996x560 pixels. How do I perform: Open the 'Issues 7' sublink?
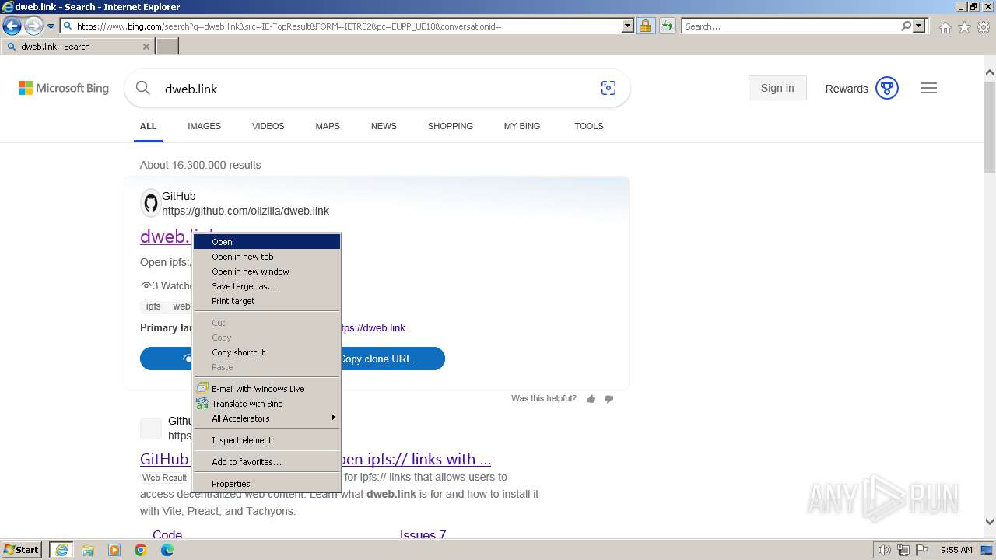click(423, 535)
